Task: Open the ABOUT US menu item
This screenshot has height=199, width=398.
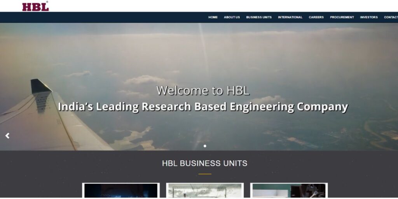Action: pyautogui.click(x=232, y=17)
